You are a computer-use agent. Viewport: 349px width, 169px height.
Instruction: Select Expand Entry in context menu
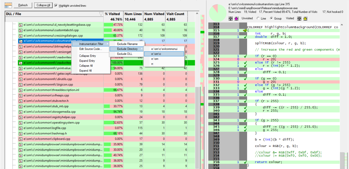coord(91,61)
